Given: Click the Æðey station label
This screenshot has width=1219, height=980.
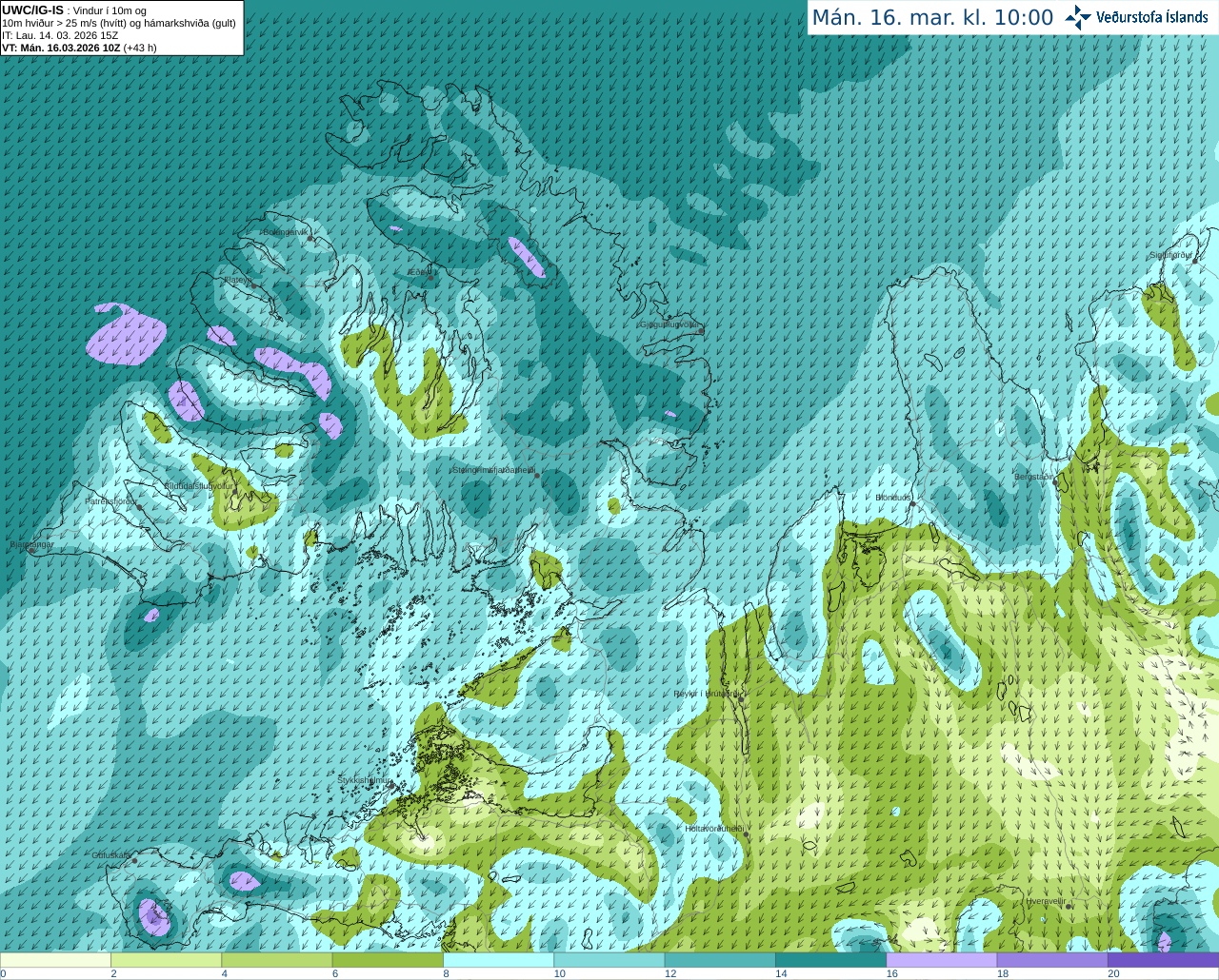Looking at the screenshot, I should tap(418, 272).
